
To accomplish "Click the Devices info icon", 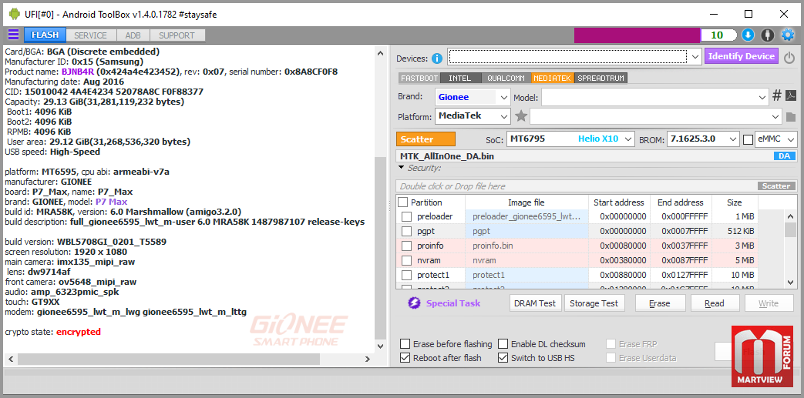I will click(x=437, y=58).
